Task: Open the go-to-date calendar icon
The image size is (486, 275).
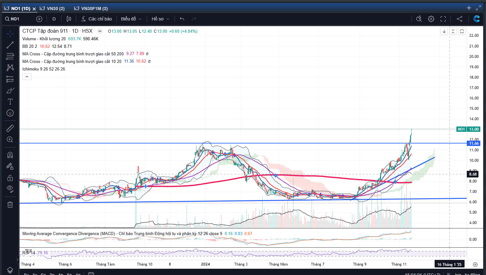Action: (91, 274)
